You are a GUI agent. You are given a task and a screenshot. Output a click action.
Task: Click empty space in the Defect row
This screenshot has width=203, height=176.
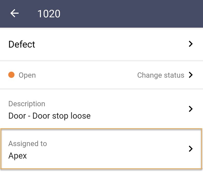point(110,44)
